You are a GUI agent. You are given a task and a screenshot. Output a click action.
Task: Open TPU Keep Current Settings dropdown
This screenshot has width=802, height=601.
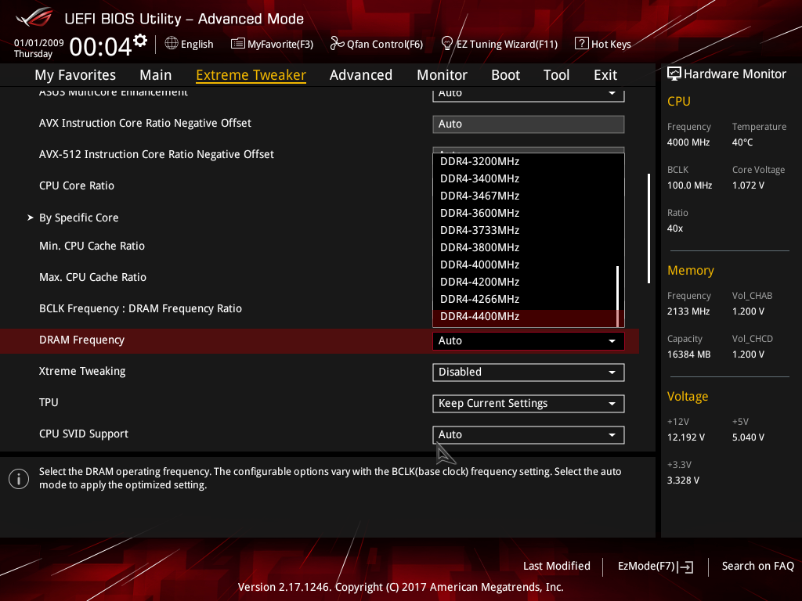[529, 404]
